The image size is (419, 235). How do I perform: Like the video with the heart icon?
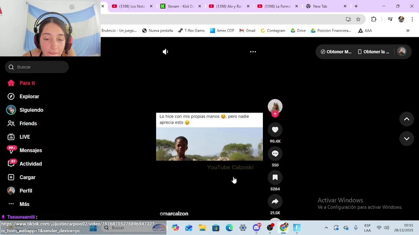tap(275, 130)
